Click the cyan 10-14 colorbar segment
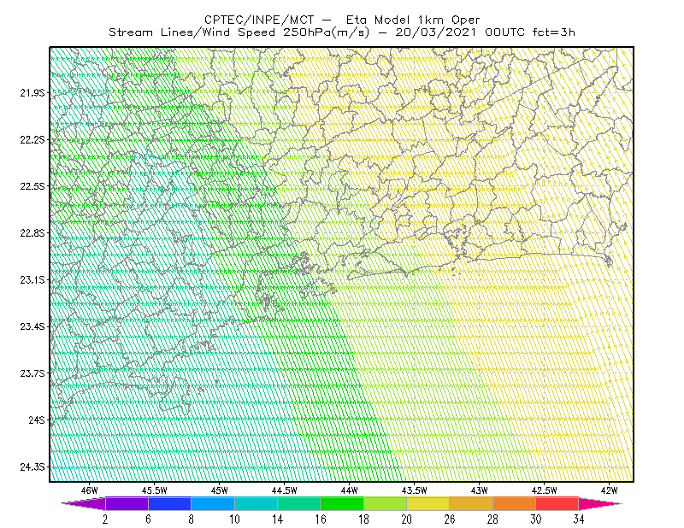This screenshot has width=684, height=528. pos(256,503)
